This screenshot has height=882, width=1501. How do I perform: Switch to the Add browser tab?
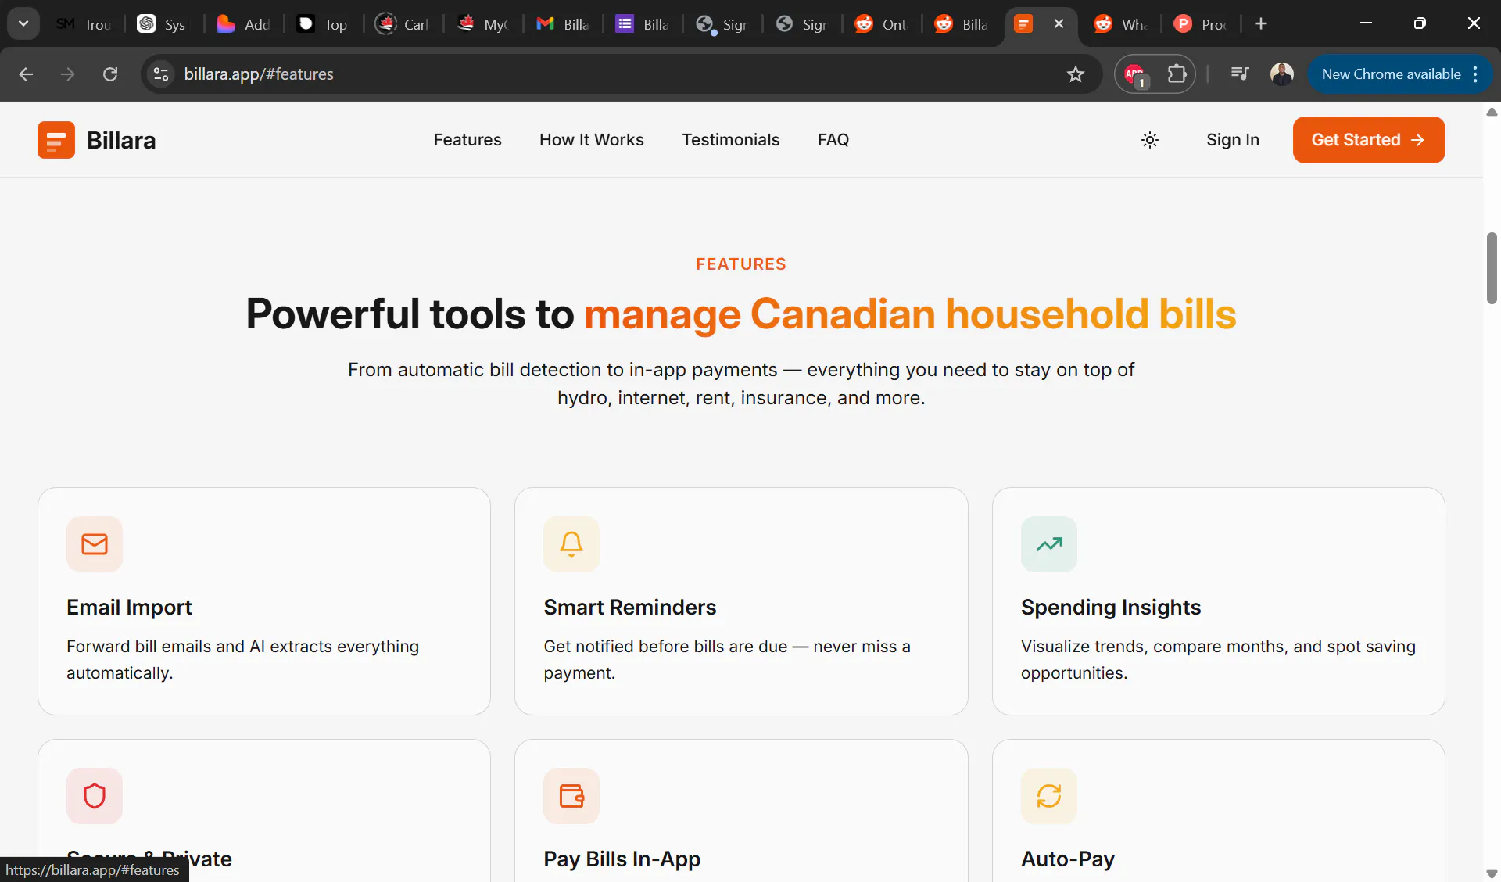point(244,24)
